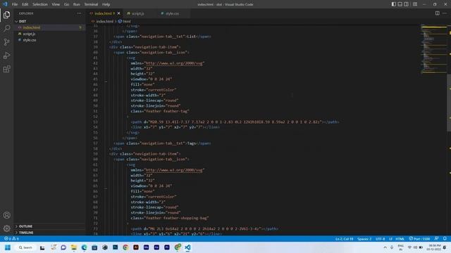The width and height of the screenshot is (451, 253).
Task: Change file encoding UTF-8
Action: point(380,239)
